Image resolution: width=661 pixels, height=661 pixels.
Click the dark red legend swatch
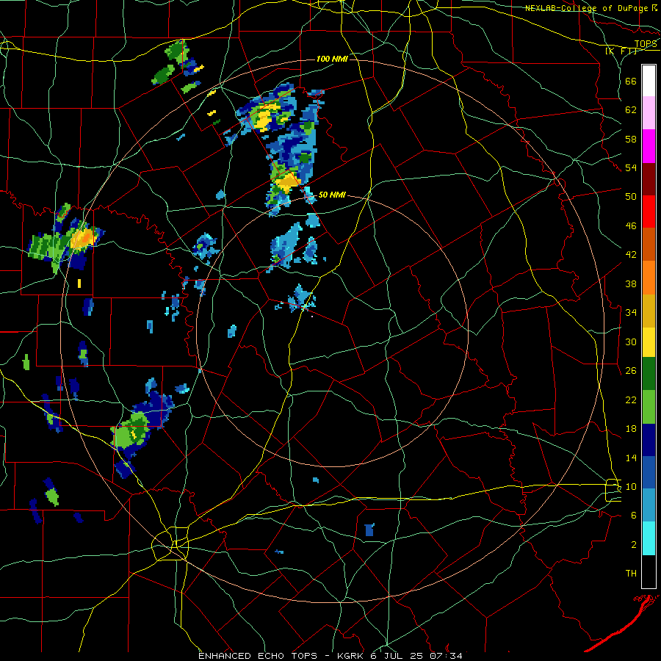pos(649,179)
